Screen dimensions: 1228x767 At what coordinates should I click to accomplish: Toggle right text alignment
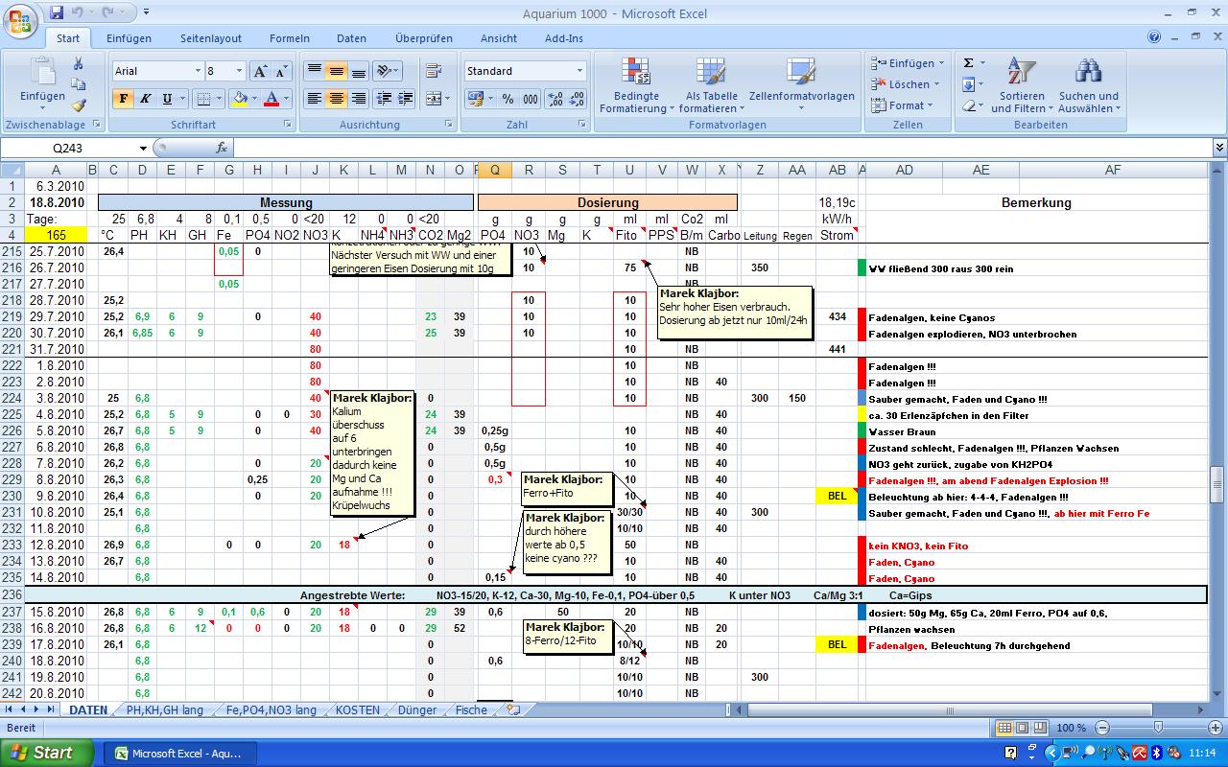point(358,98)
